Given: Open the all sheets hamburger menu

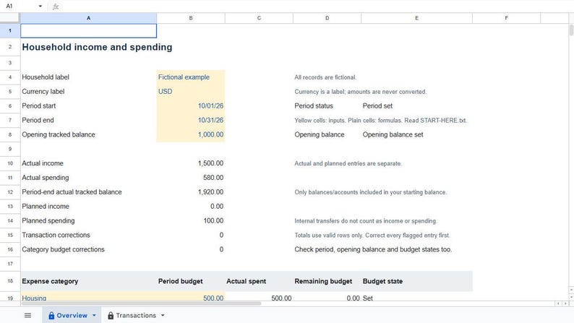Looking at the screenshot, I should [x=27, y=315].
